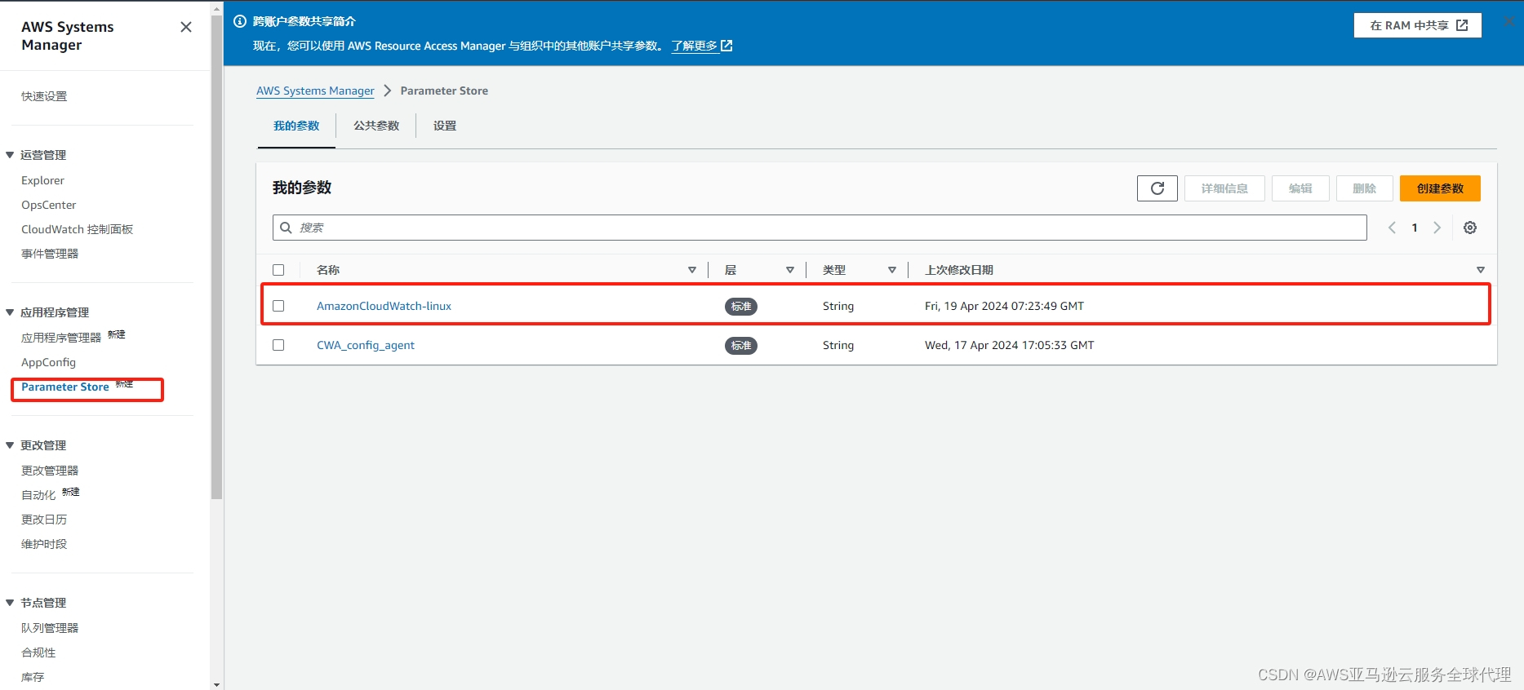Open 更改日历 in sidebar
The image size is (1524, 690).
pyautogui.click(x=44, y=520)
